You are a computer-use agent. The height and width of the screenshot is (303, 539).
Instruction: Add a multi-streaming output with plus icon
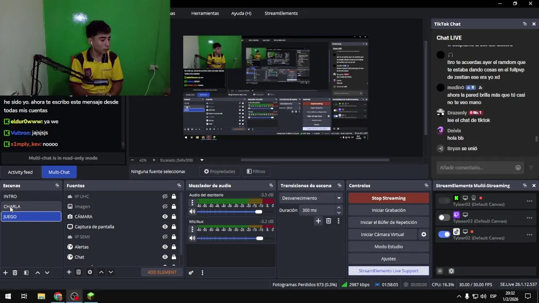coord(440,271)
